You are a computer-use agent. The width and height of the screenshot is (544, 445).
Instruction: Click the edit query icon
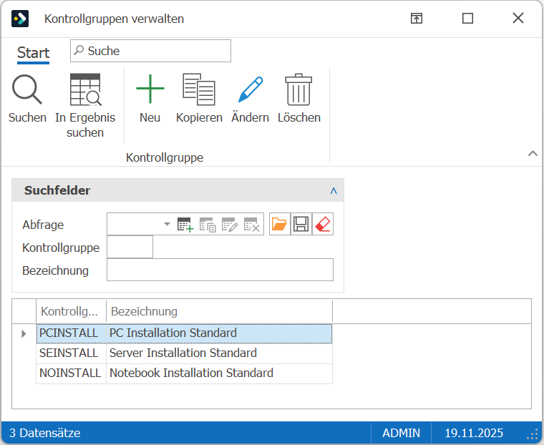click(x=230, y=225)
